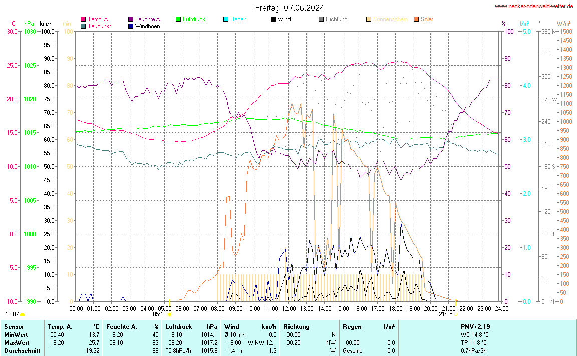Screen dimensions: 577x356
Task: Click the PMV+2:19 header text
Action: 475,326
